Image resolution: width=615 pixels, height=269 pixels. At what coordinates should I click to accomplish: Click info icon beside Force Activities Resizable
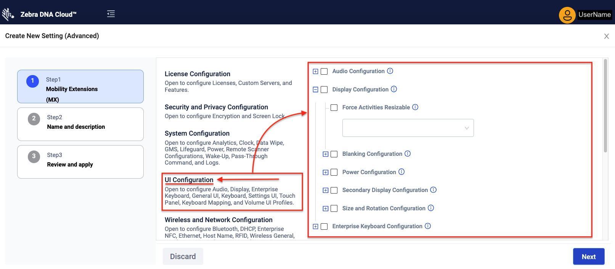coord(415,107)
